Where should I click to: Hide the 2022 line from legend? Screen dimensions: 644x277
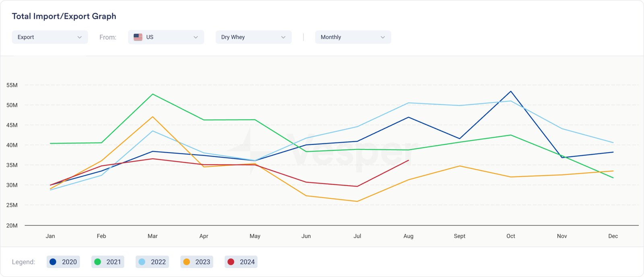(152, 262)
